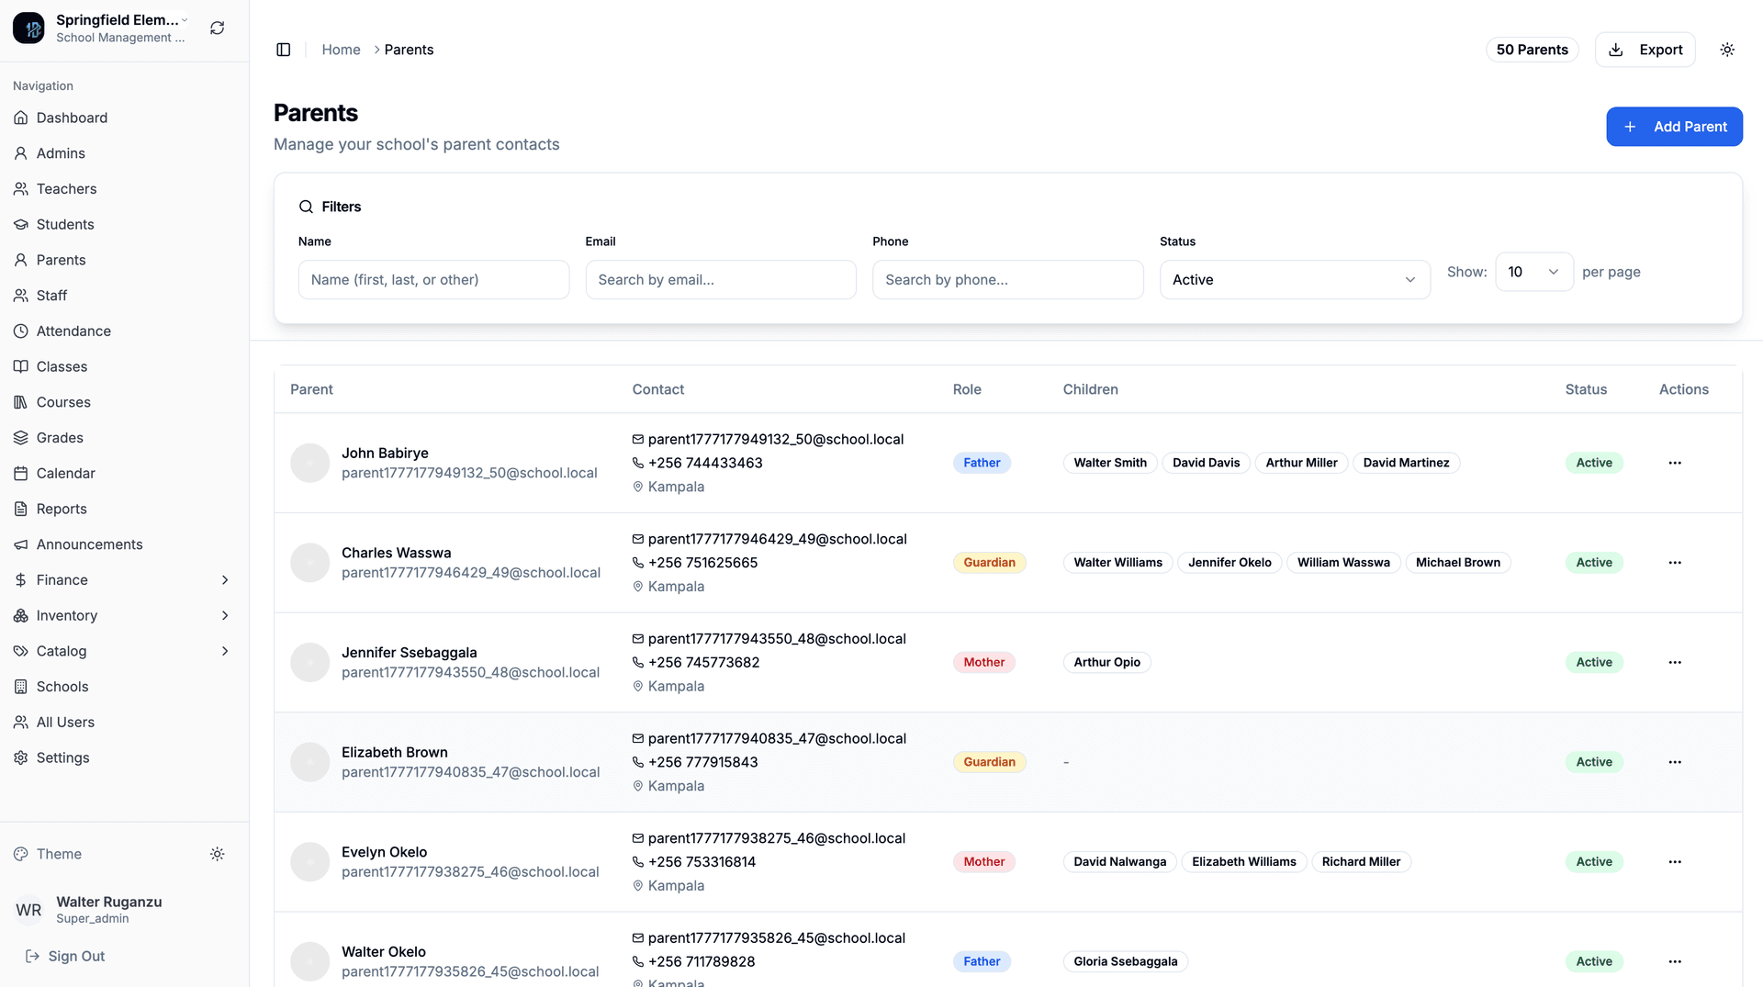
Task: Toggle the sidebar panel icon
Action: click(283, 50)
